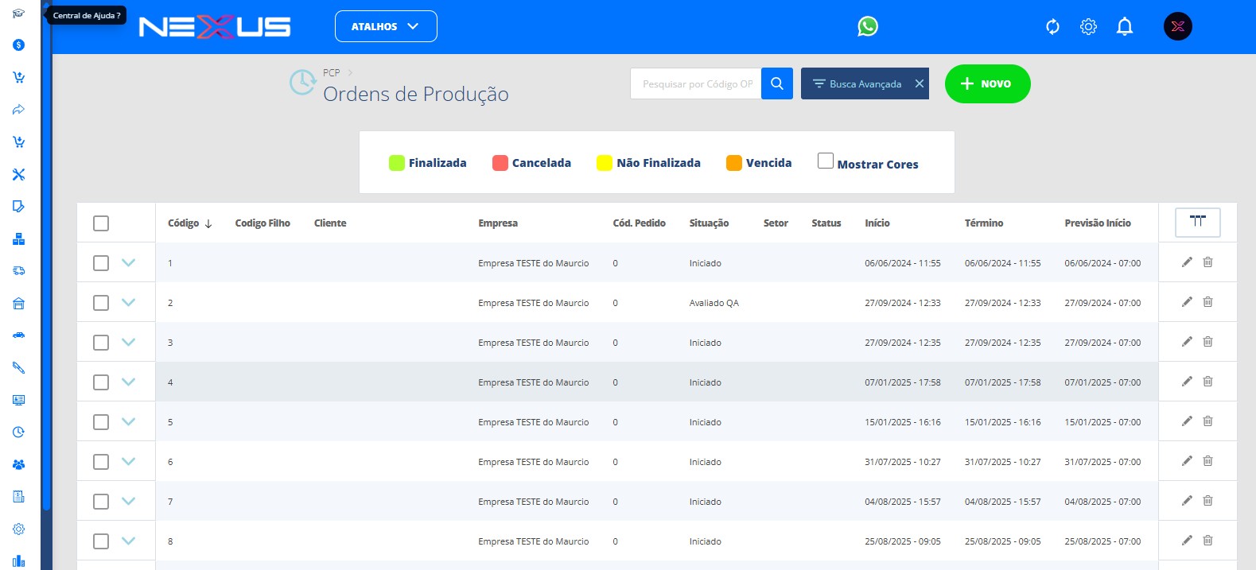Open WhatsApp support icon in header

click(867, 26)
